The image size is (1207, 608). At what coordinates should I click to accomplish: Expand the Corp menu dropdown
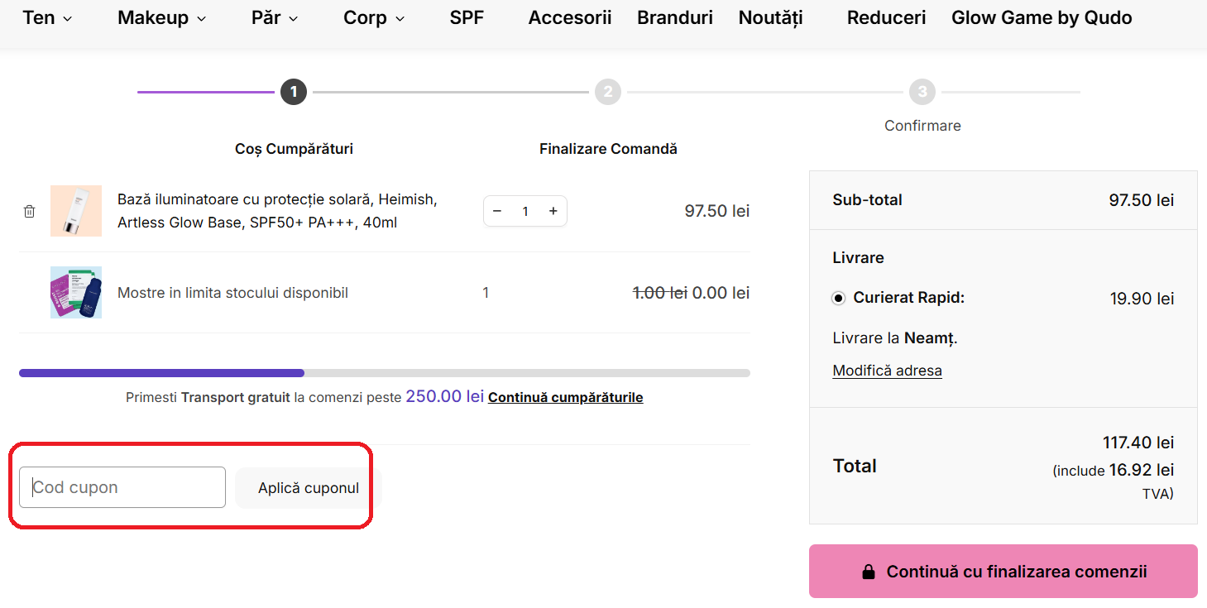374,18
